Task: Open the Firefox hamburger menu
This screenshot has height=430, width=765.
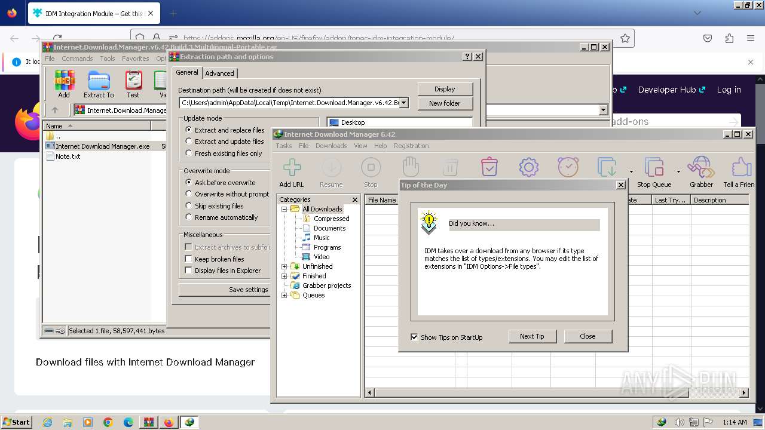Action: click(x=751, y=38)
